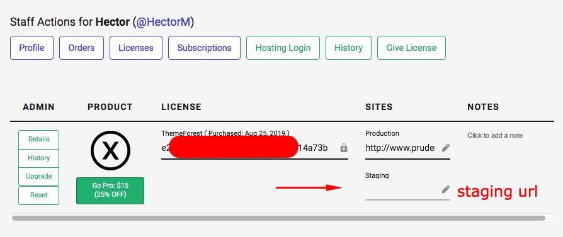This screenshot has width=563, height=237.
Task: Click the horizontal scrollbar below the table
Action: click(x=278, y=218)
